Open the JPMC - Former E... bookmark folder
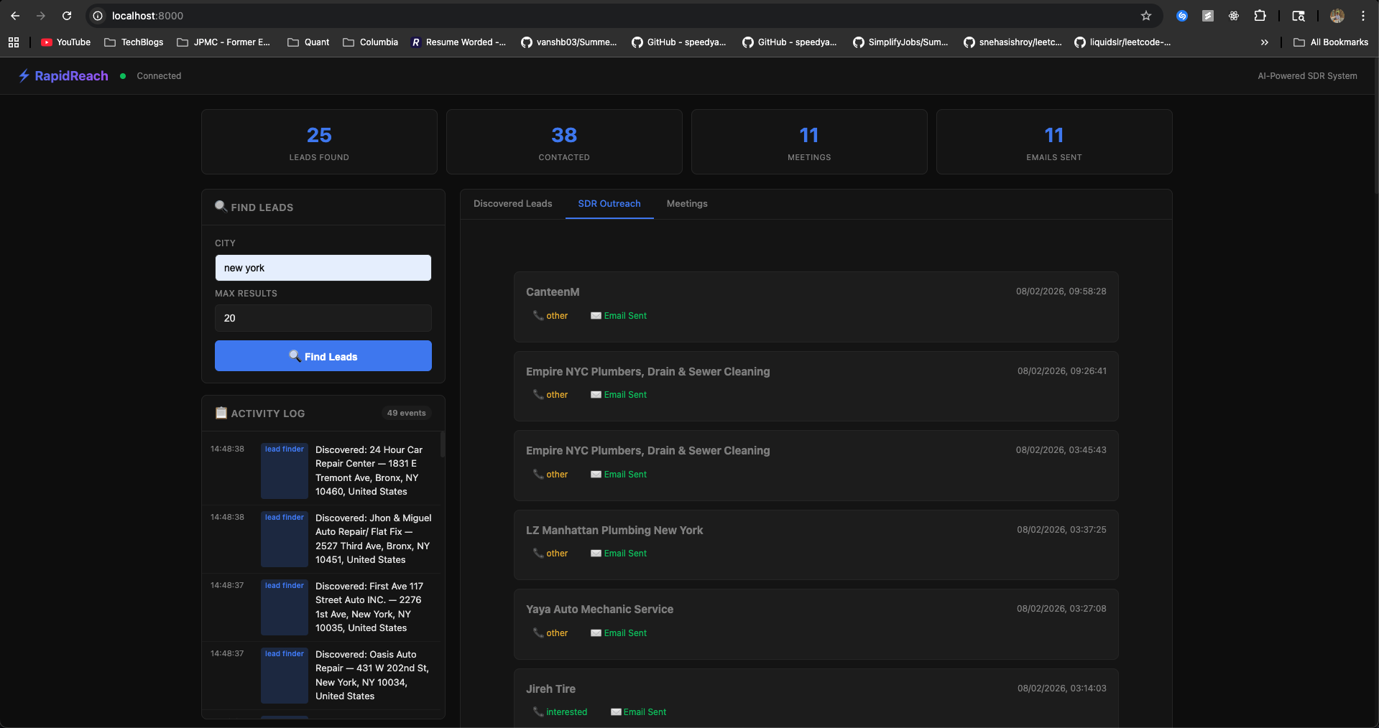 click(224, 42)
